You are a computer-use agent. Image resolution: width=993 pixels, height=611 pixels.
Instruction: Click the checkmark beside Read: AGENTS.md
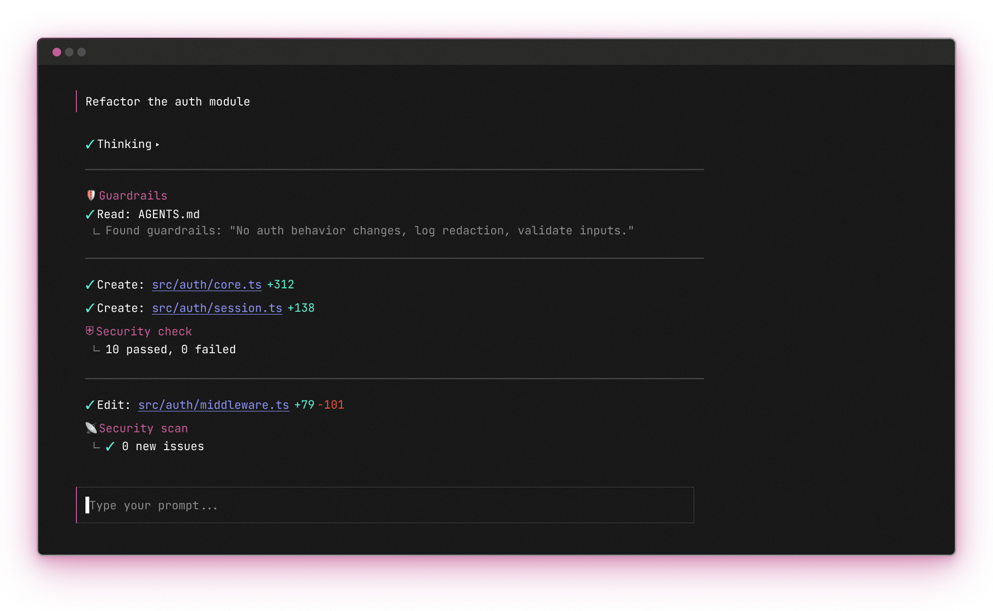click(90, 214)
